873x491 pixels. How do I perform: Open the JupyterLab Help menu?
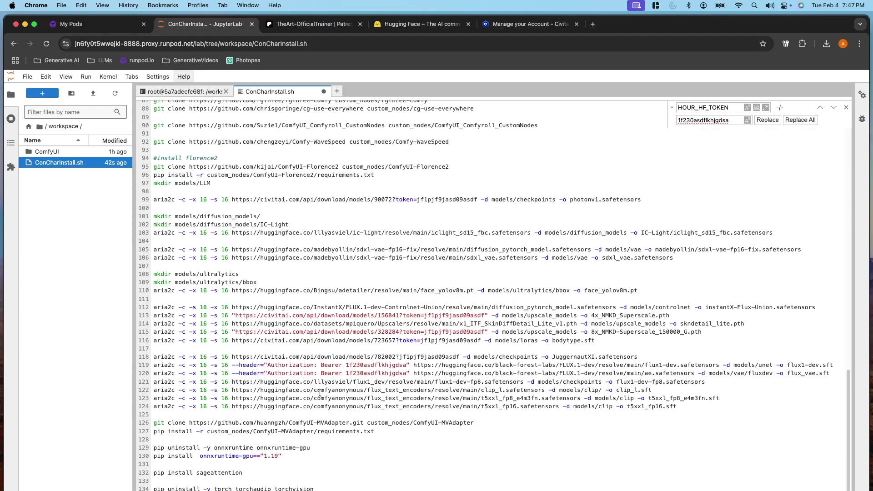click(184, 76)
